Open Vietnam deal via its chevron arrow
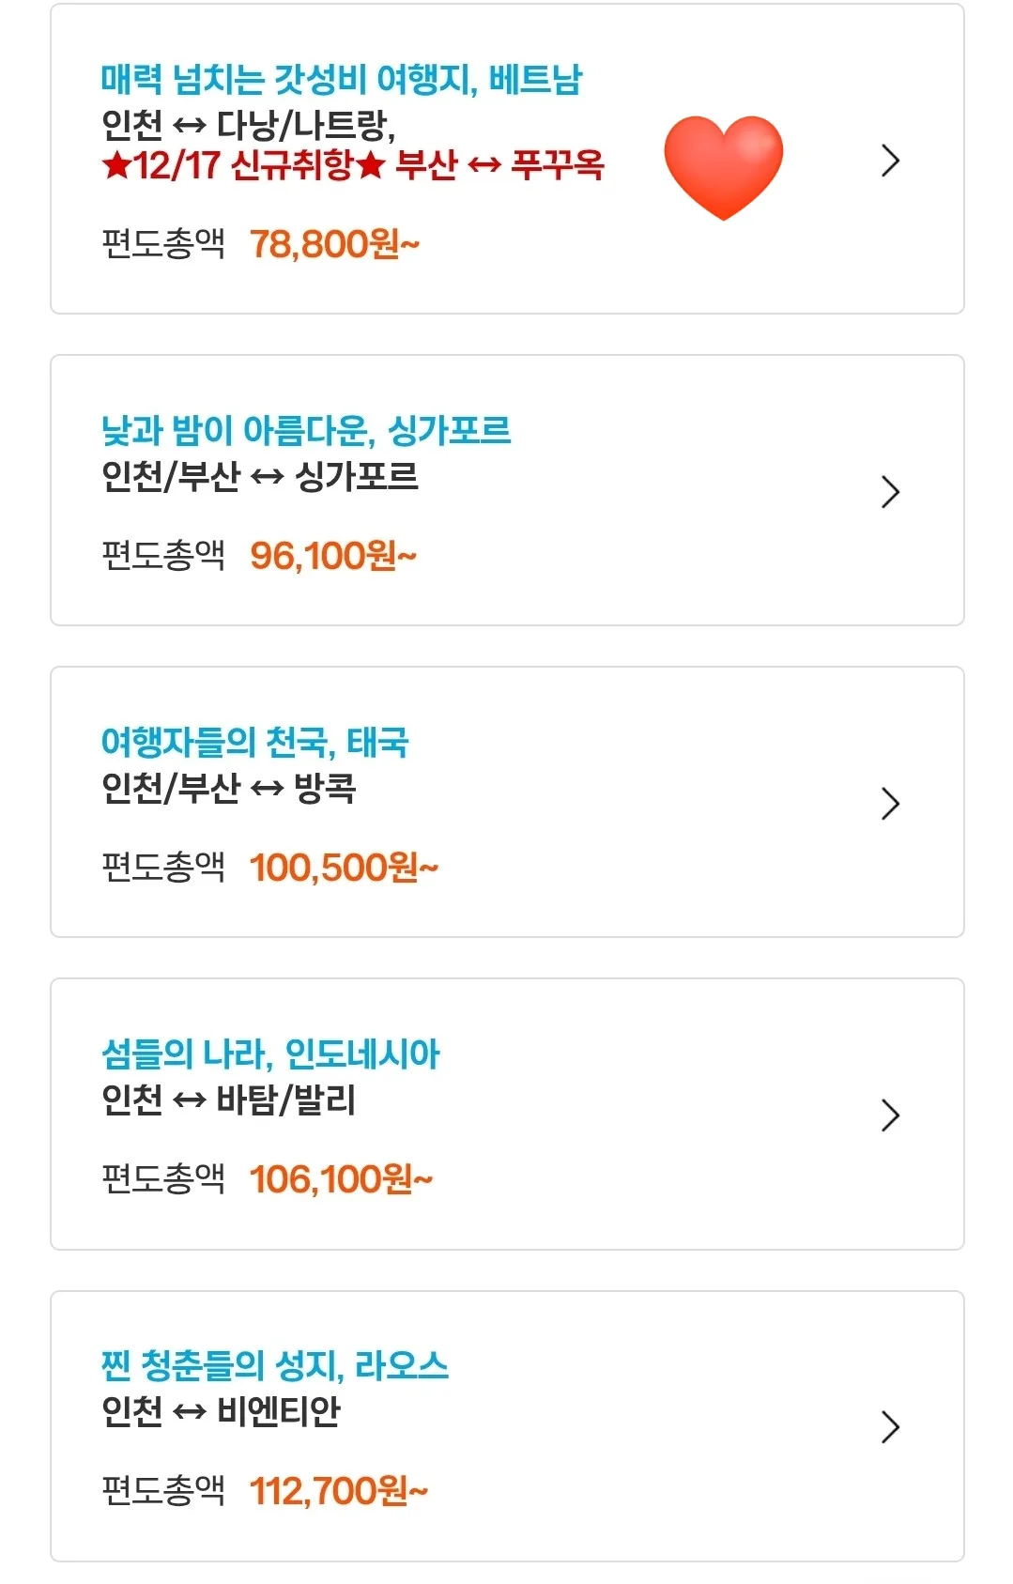This screenshot has height=1584, width=1013. tap(890, 161)
